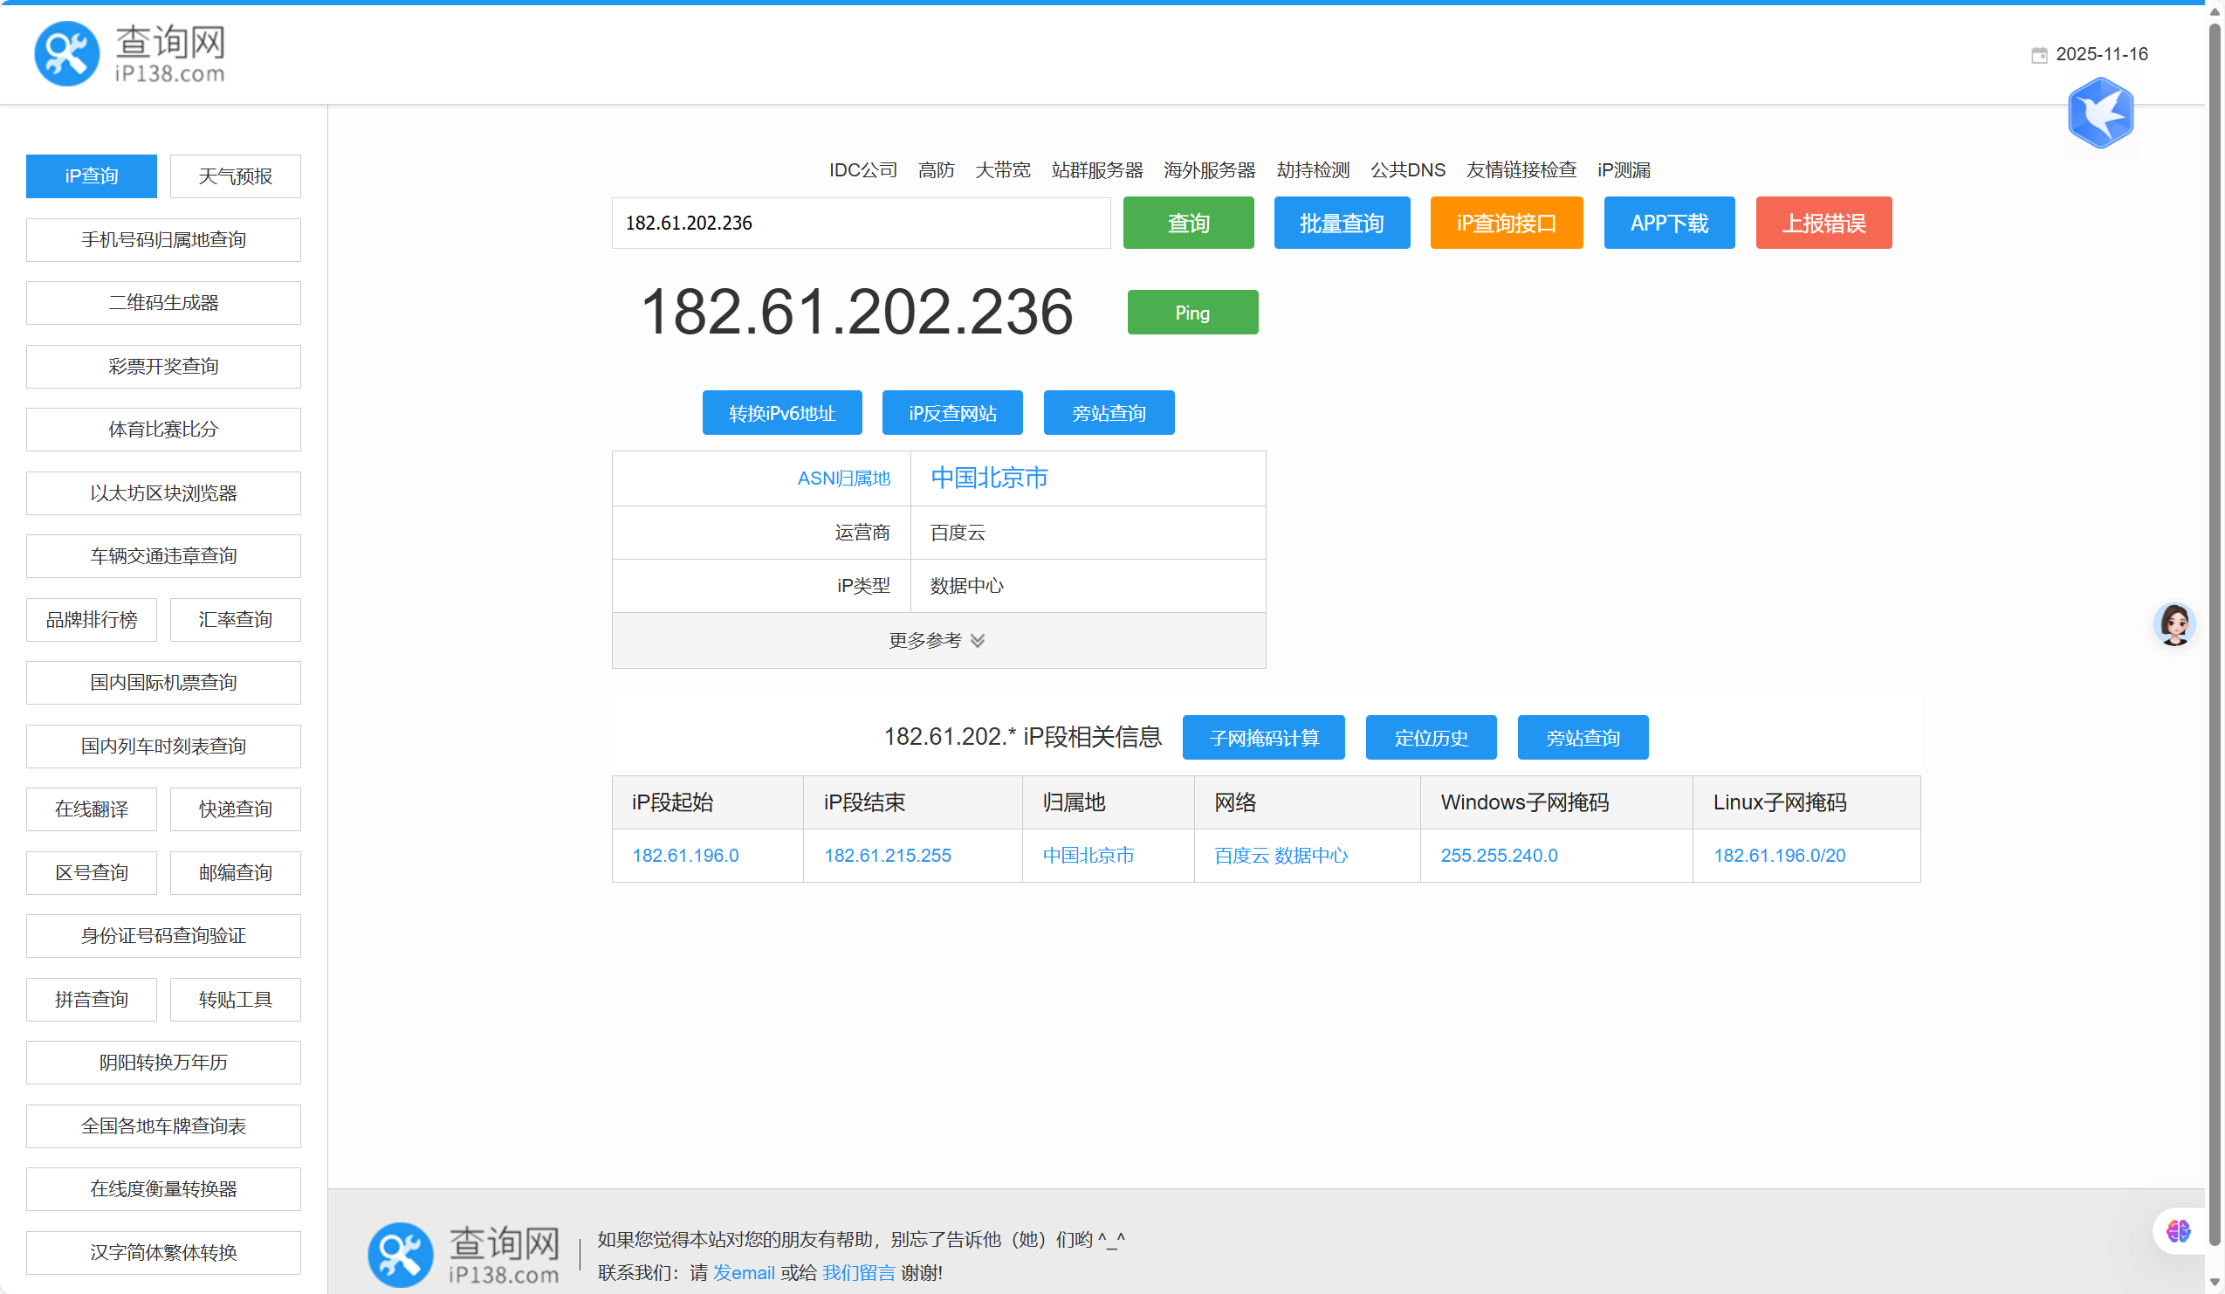Open the 子网掩码计算 calculator

1263,738
